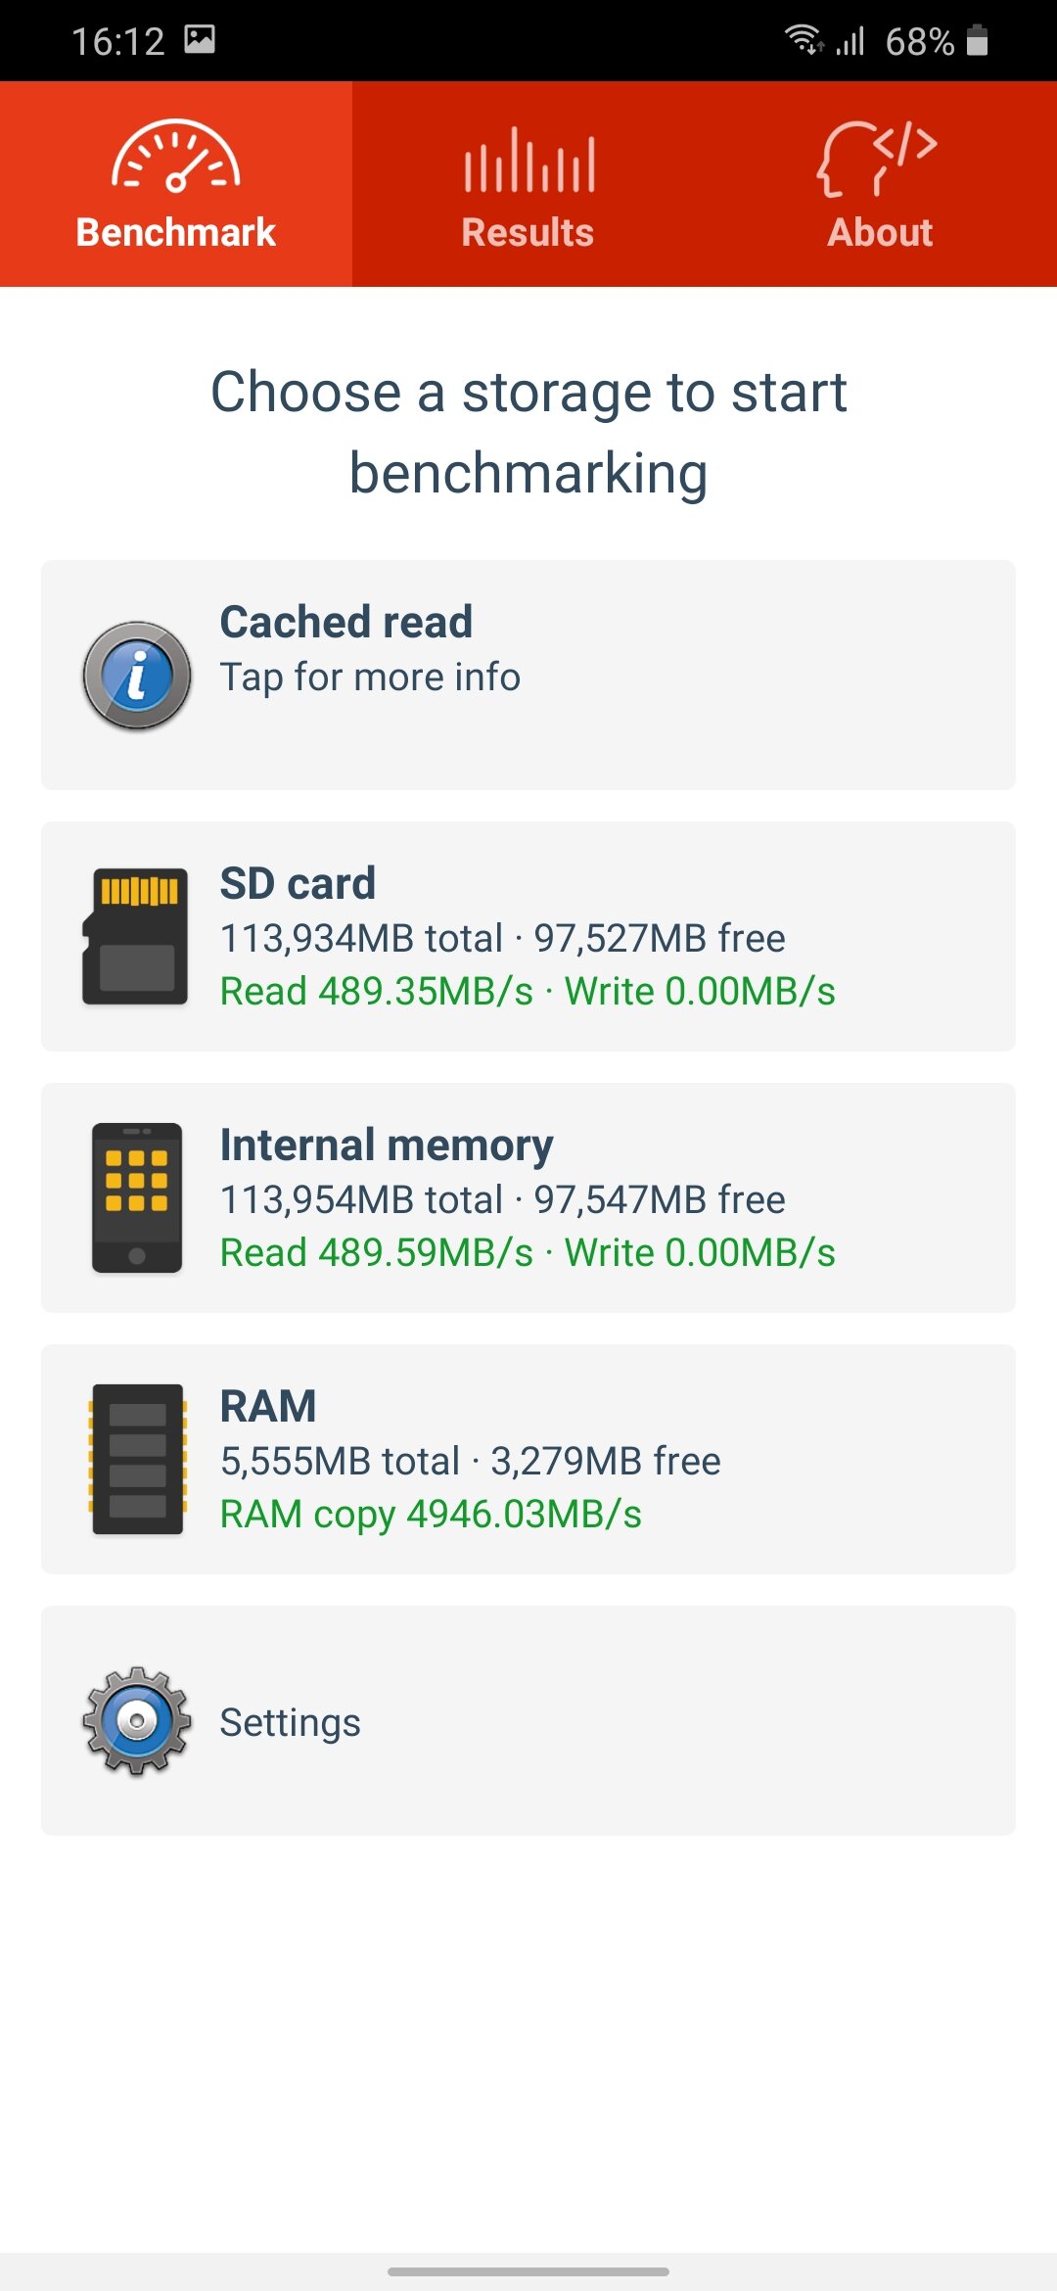
Task: Open the About tab
Action: pos(881,184)
